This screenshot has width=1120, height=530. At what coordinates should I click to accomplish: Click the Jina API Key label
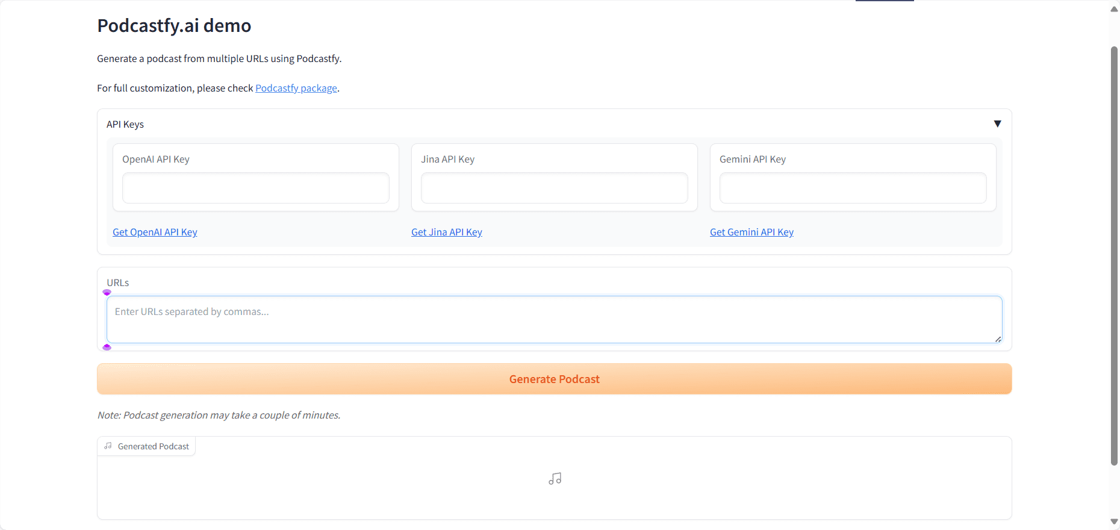tap(448, 159)
